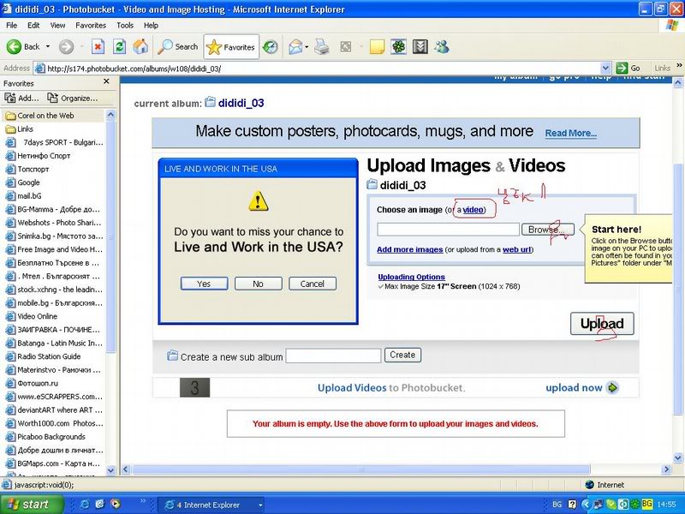Image resolution: width=685 pixels, height=514 pixels.
Task: Click the Print toolbar icon
Action: point(321,46)
